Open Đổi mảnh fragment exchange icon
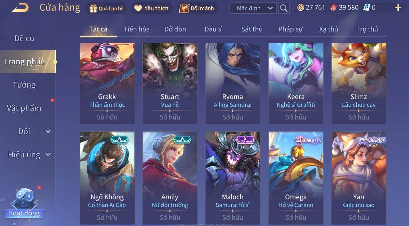 pos(184,8)
